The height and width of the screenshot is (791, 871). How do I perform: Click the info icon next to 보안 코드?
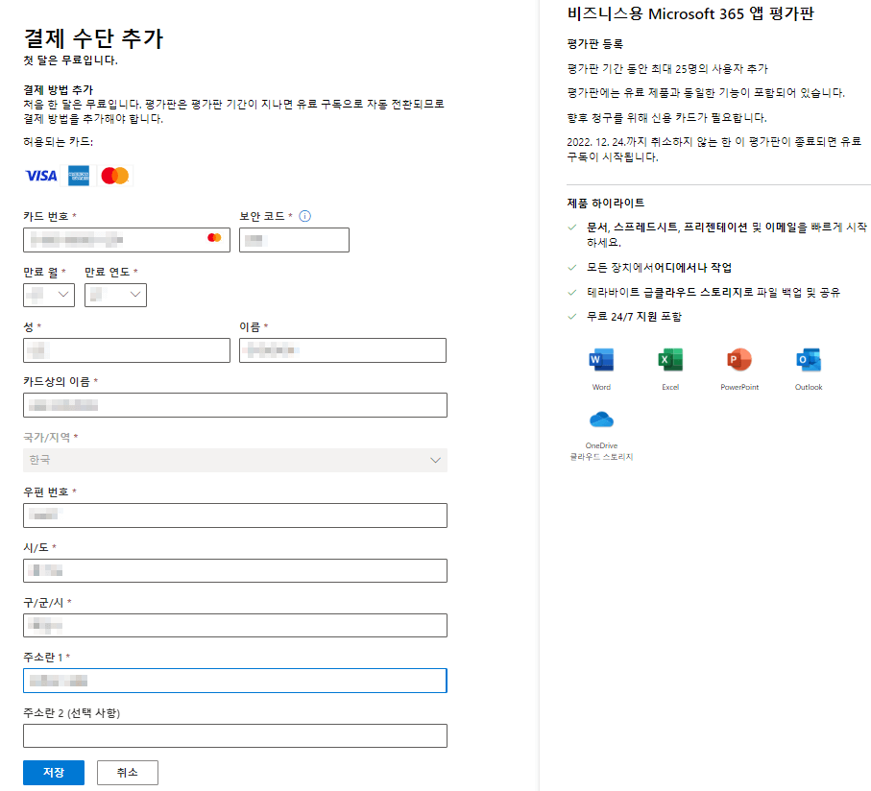click(x=304, y=217)
